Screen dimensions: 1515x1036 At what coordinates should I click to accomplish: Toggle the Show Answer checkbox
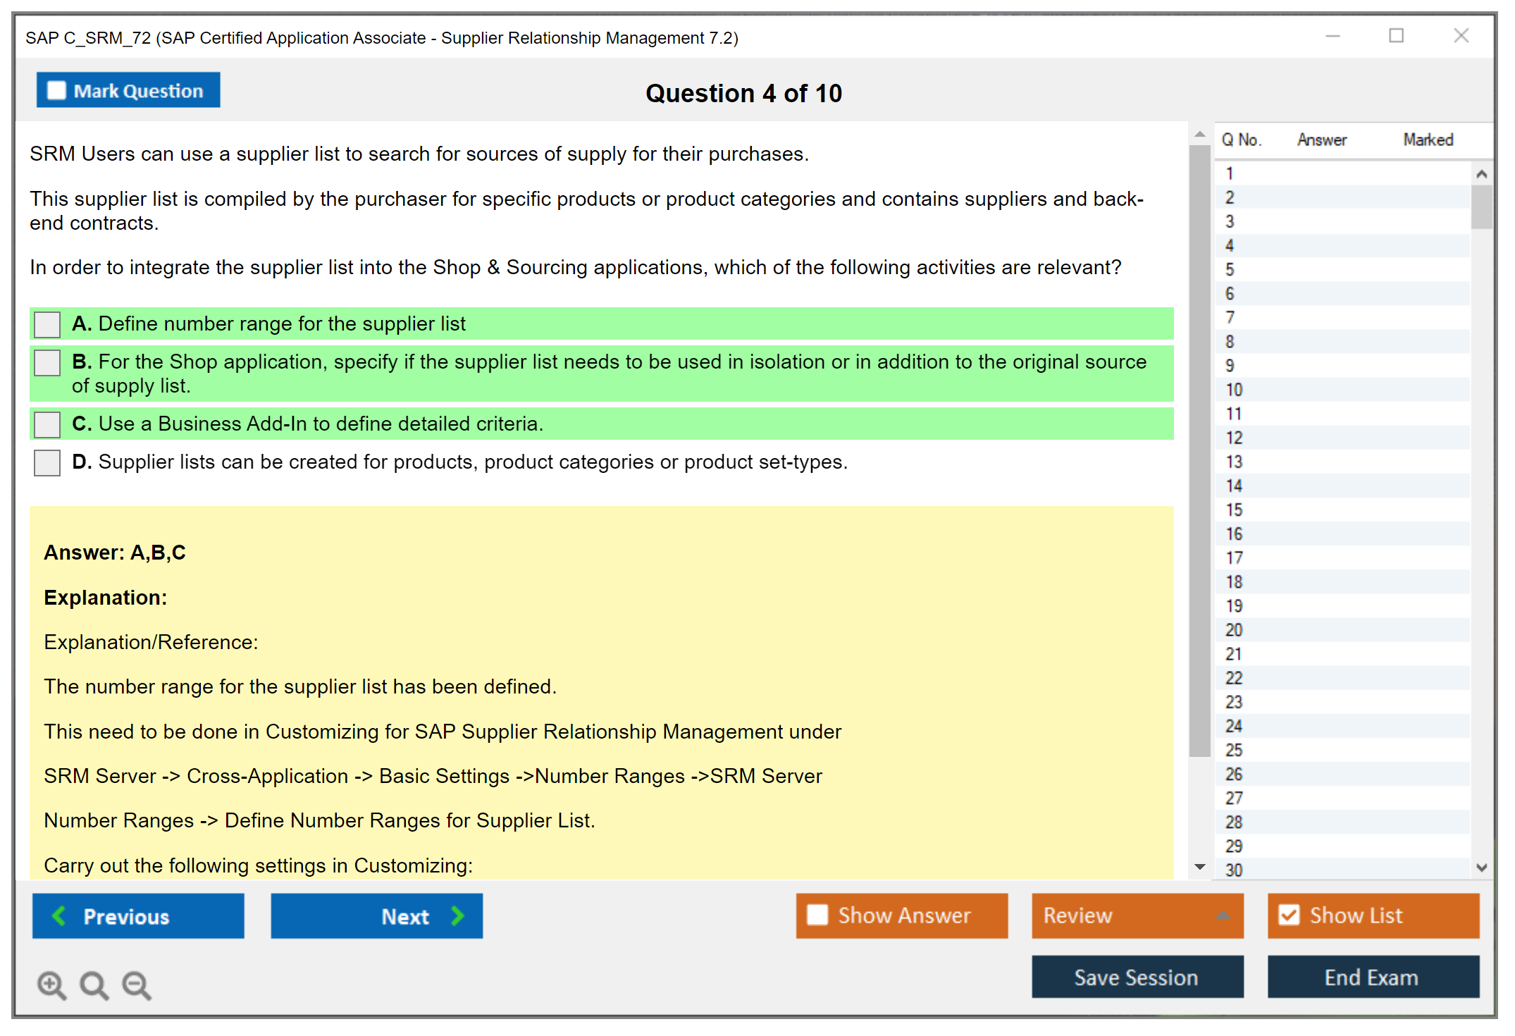point(817,915)
